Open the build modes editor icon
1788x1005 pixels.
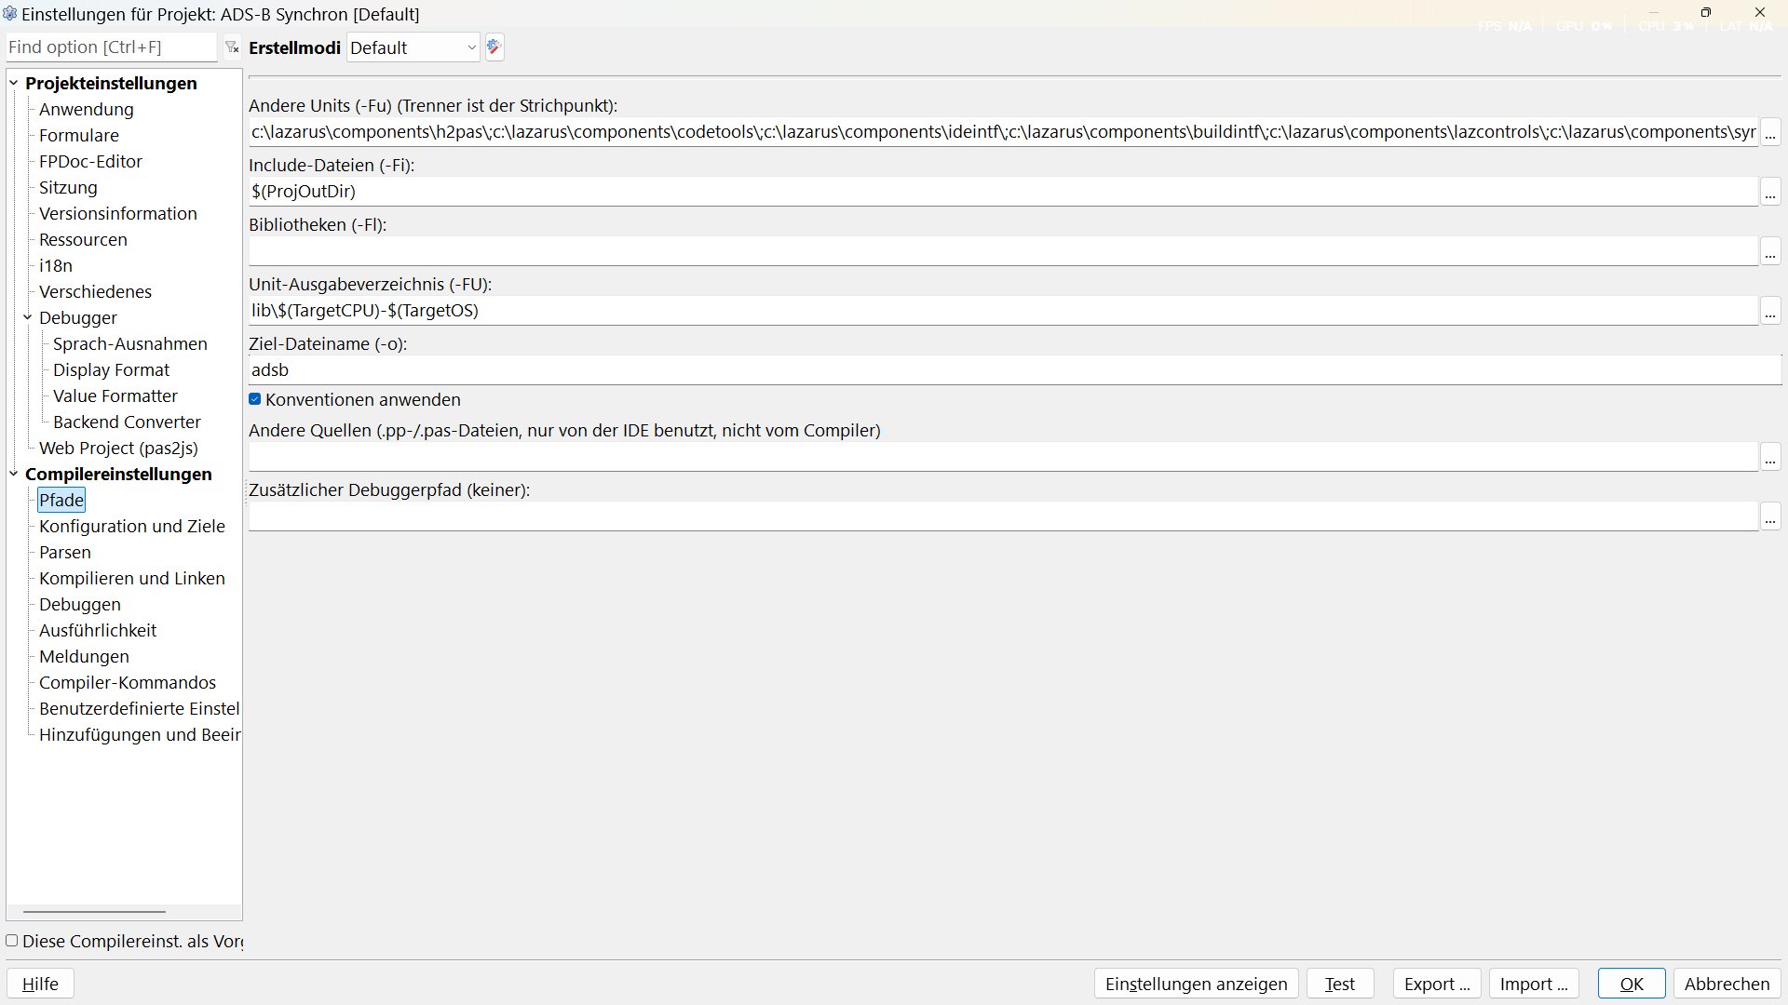tap(494, 47)
